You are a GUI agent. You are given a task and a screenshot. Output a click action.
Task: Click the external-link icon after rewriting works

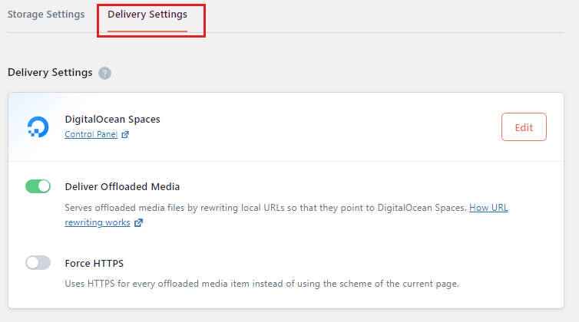(x=138, y=223)
